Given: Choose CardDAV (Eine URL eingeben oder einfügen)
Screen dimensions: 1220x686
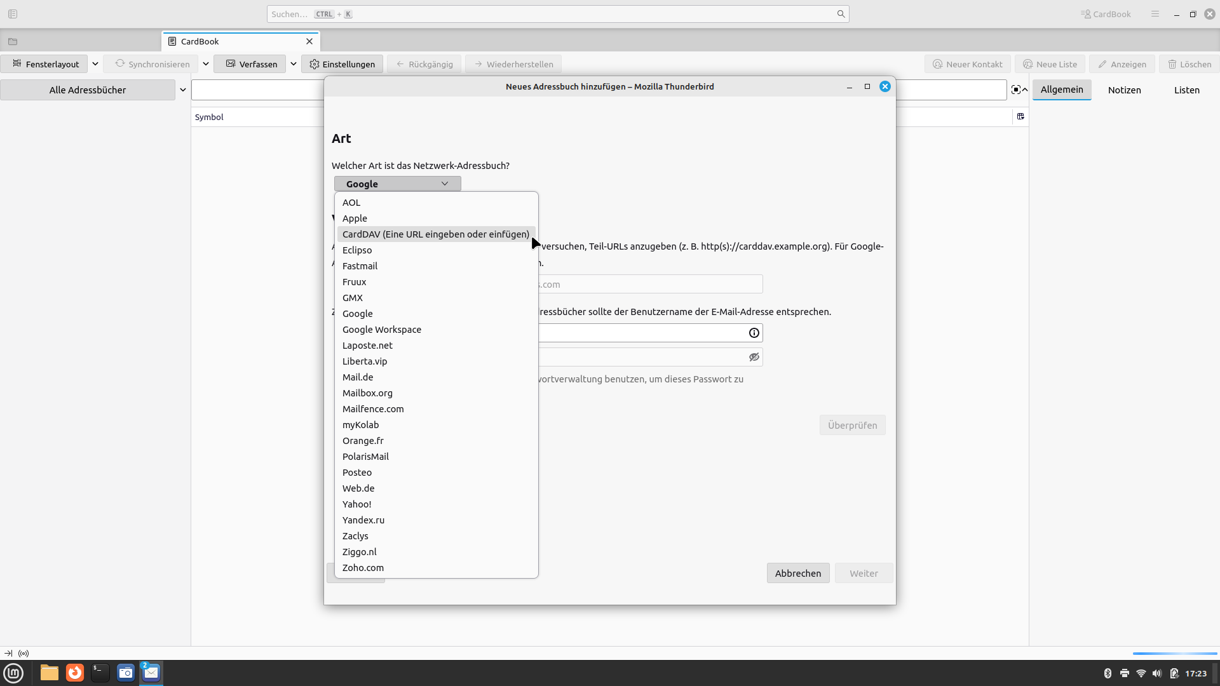Looking at the screenshot, I should [437, 234].
